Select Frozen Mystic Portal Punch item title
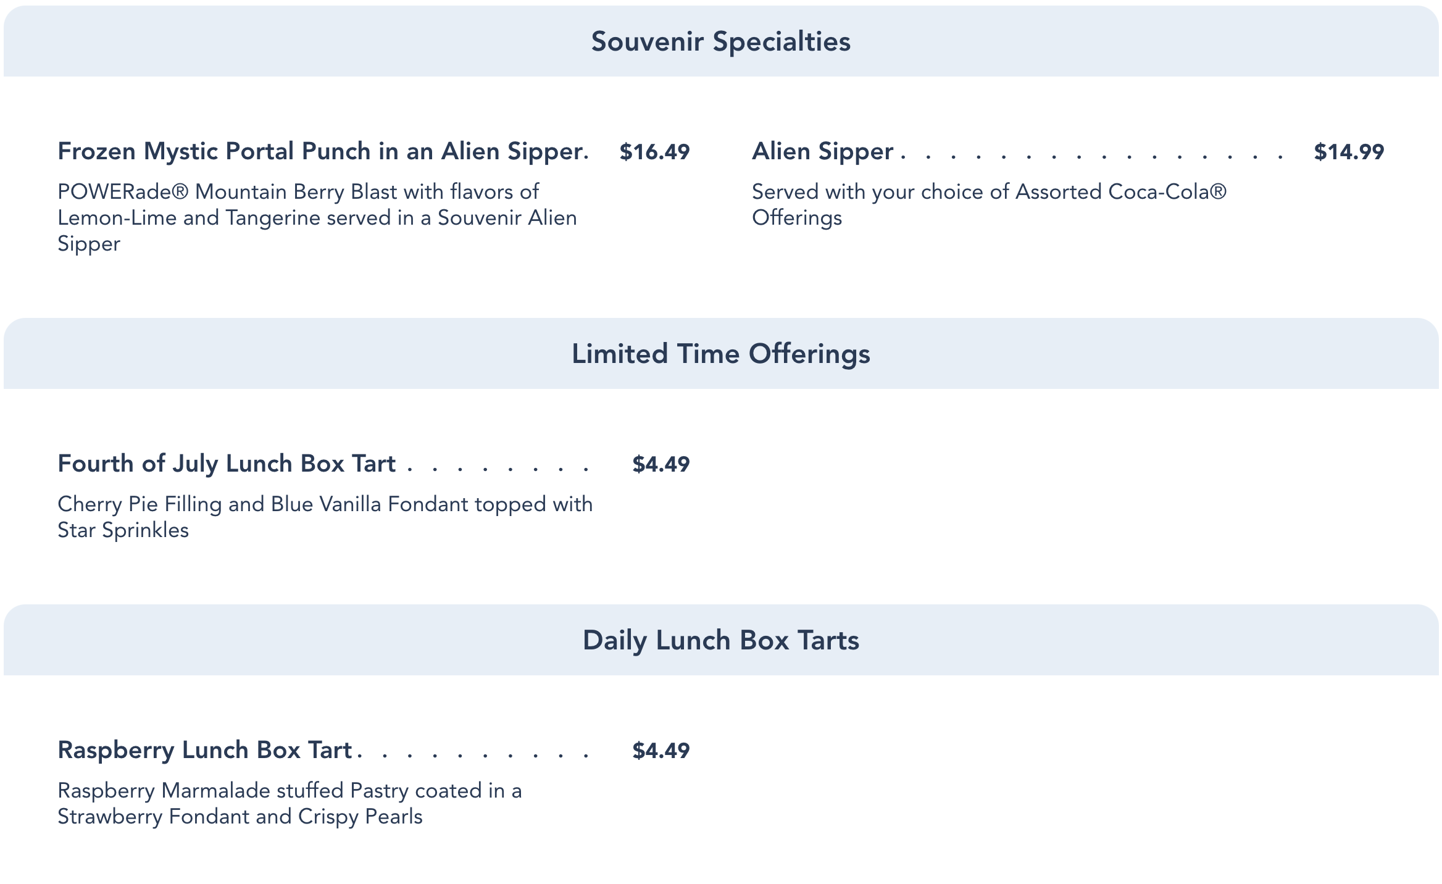The height and width of the screenshot is (884, 1442). (320, 151)
